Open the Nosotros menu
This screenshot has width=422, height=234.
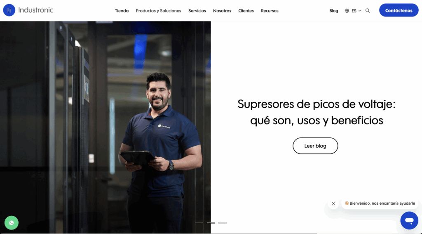[222, 11]
